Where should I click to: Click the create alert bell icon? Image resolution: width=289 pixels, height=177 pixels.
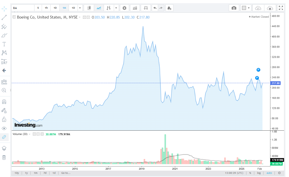pos(169,8)
